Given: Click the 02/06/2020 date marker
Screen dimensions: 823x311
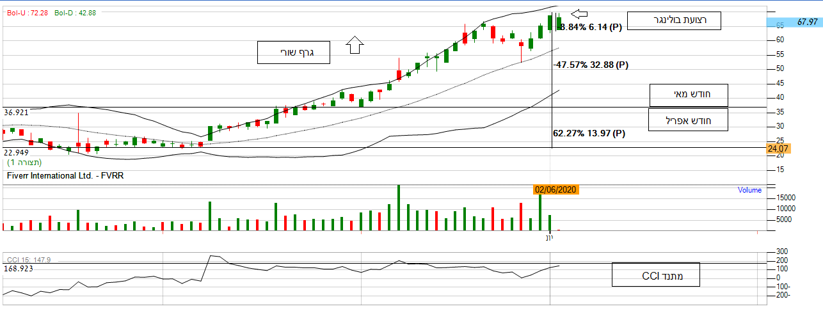Looking at the screenshot, I should click(x=556, y=189).
